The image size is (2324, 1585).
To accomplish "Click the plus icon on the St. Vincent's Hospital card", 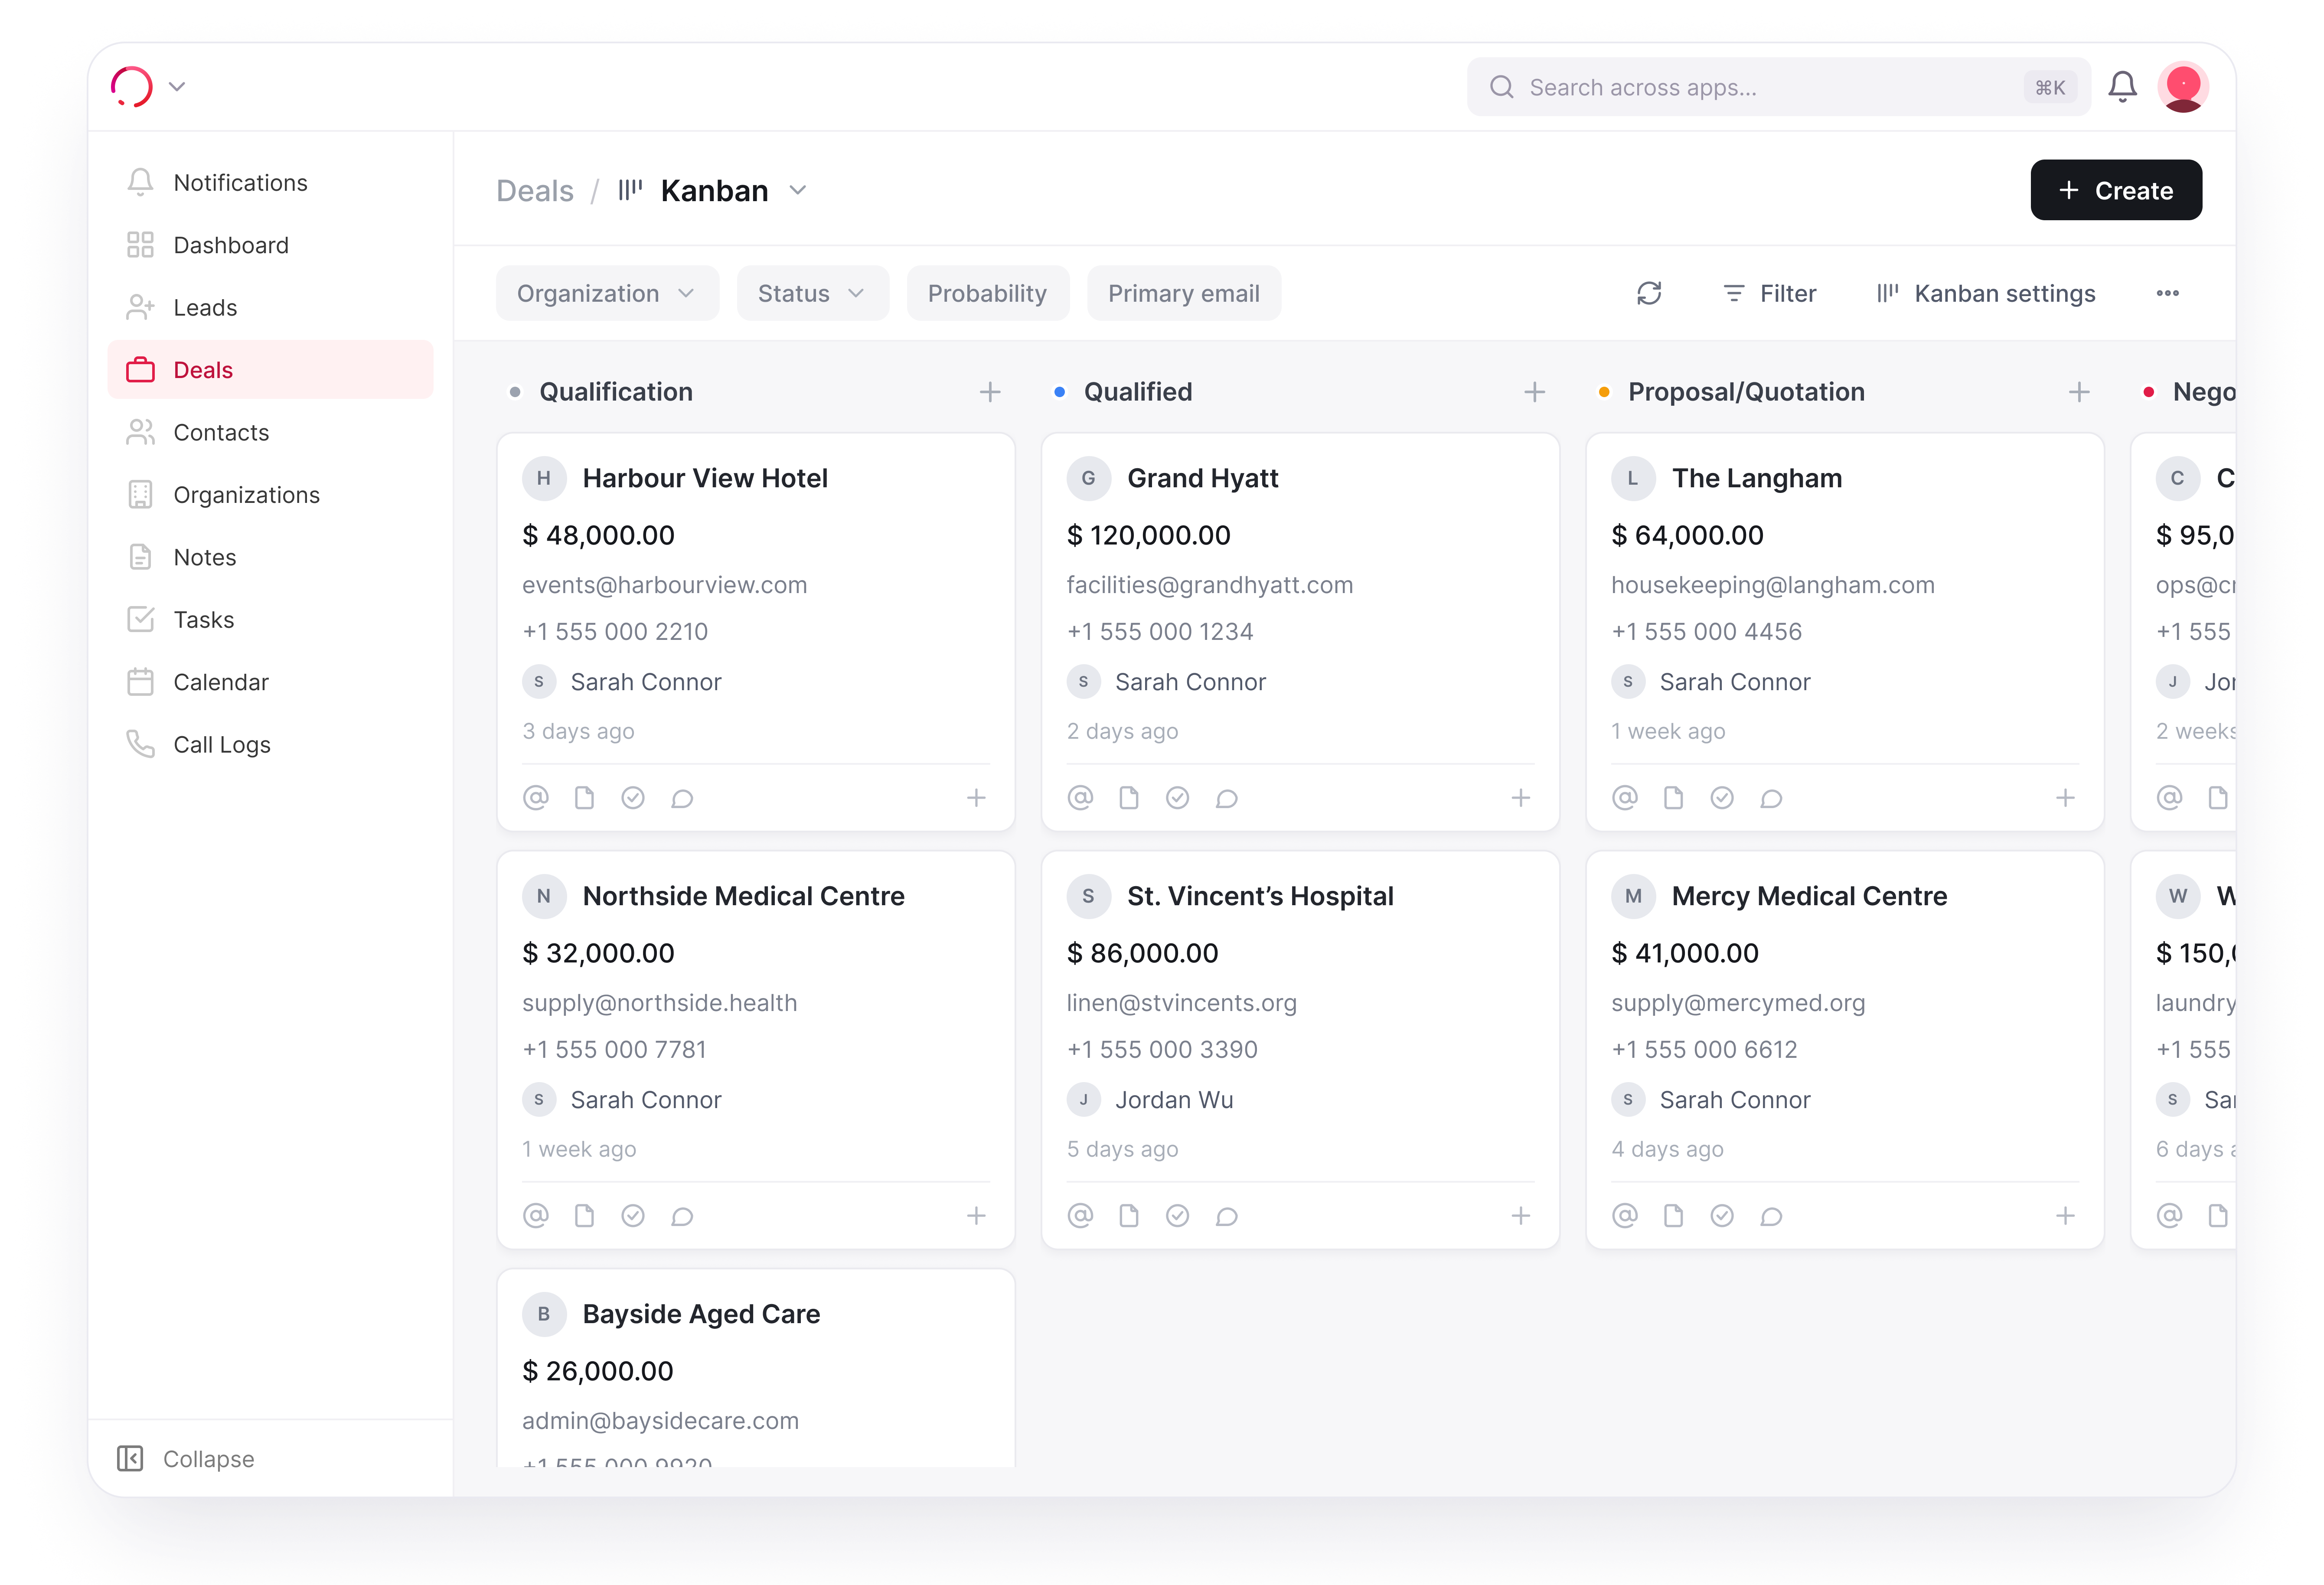I will [1520, 1216].
